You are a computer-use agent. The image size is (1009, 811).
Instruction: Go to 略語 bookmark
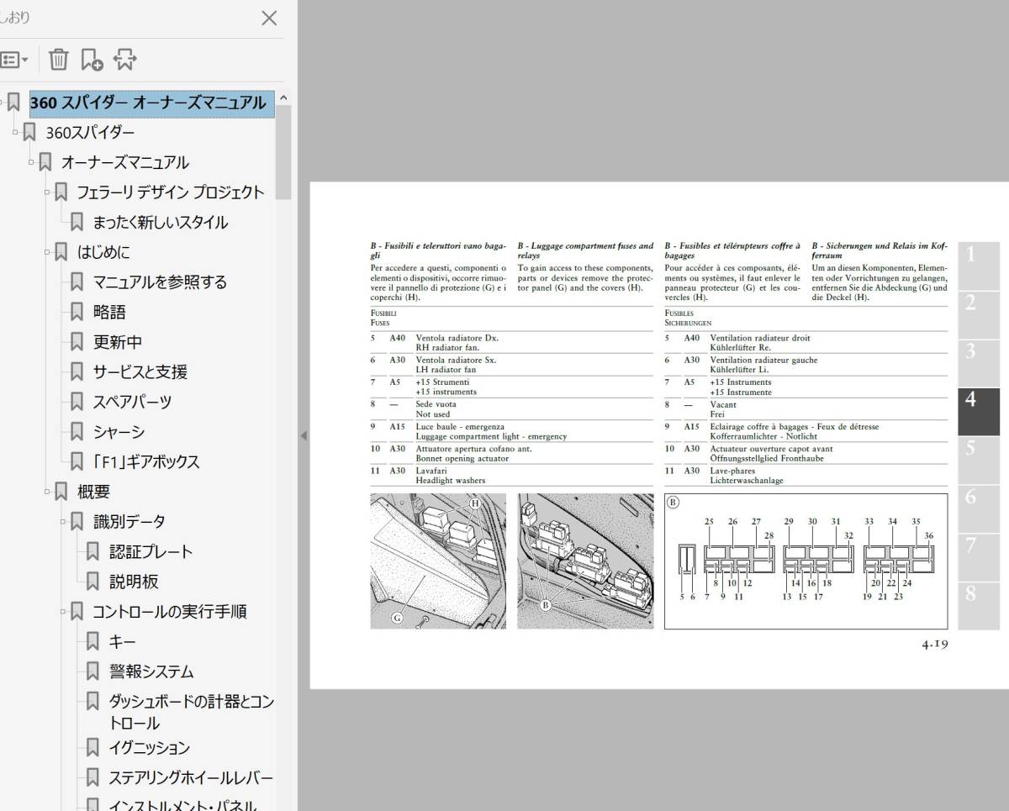[109, 313]
